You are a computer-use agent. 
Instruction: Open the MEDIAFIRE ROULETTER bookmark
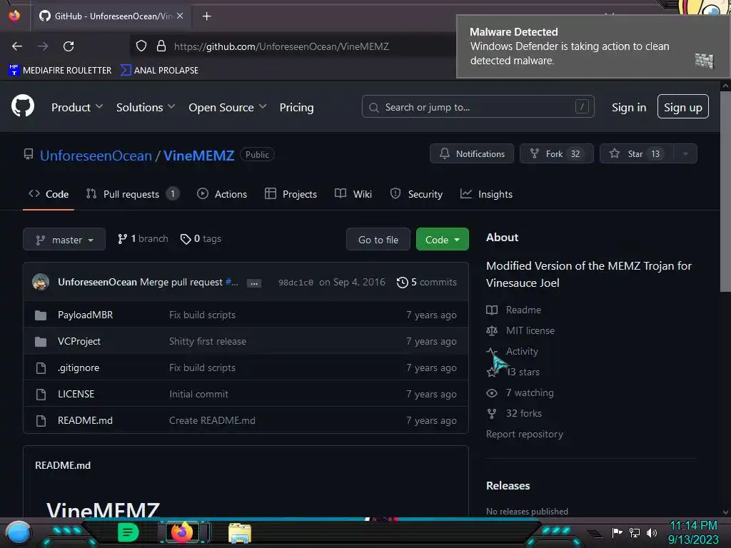[x=60, y=71]
